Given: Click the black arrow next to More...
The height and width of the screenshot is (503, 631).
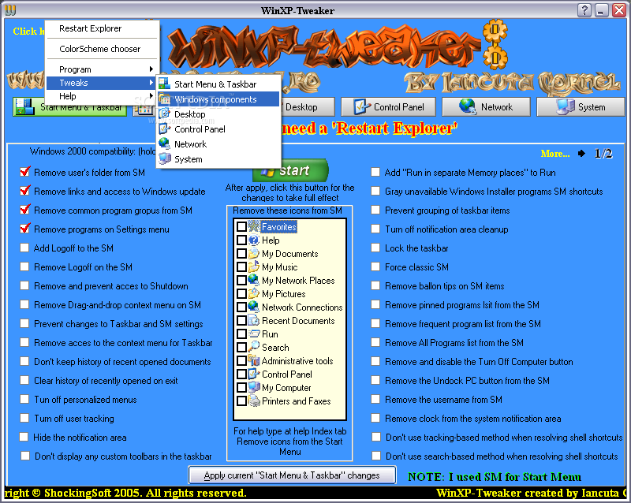Looking at the screenshot, I should coord(581,154).
